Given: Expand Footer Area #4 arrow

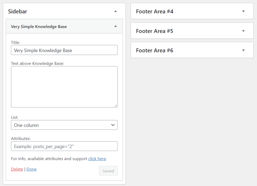Looking at the screenshot, I should point(243,11).
